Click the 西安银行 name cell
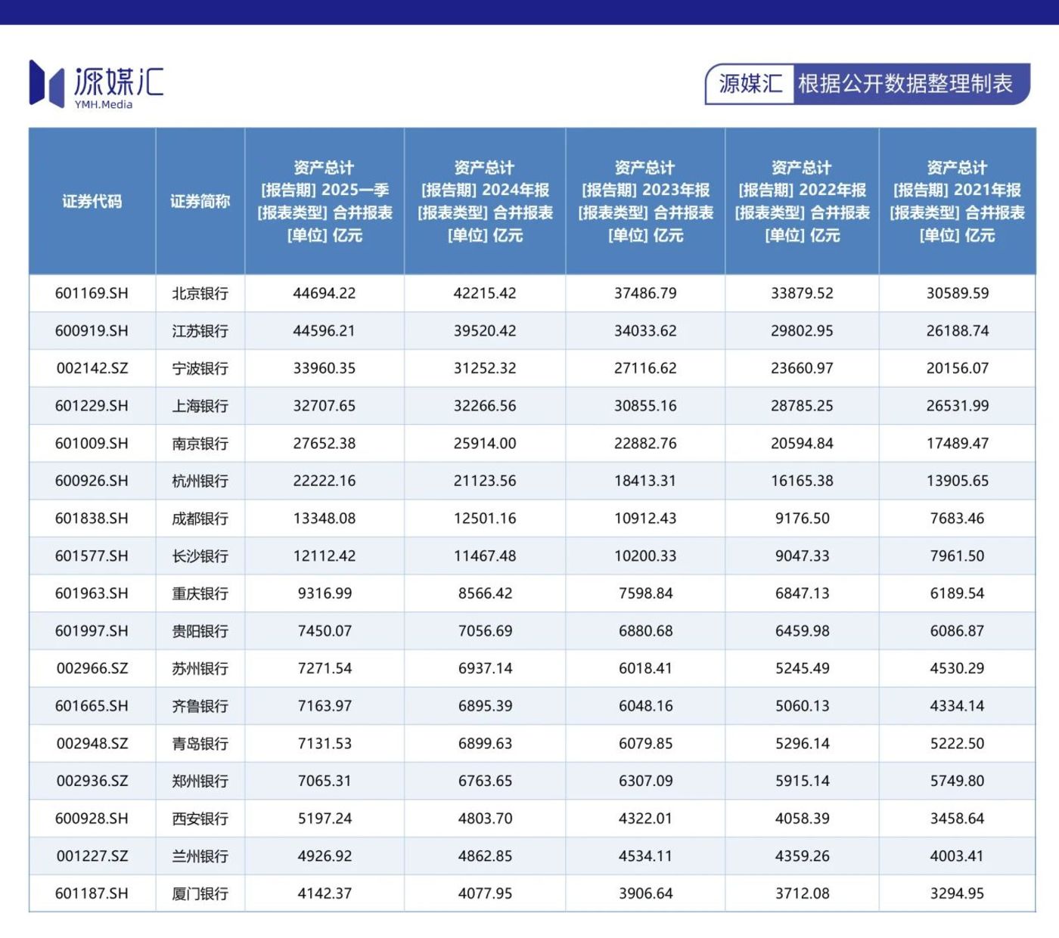1059x938 pixels. (x=200, y=819)
